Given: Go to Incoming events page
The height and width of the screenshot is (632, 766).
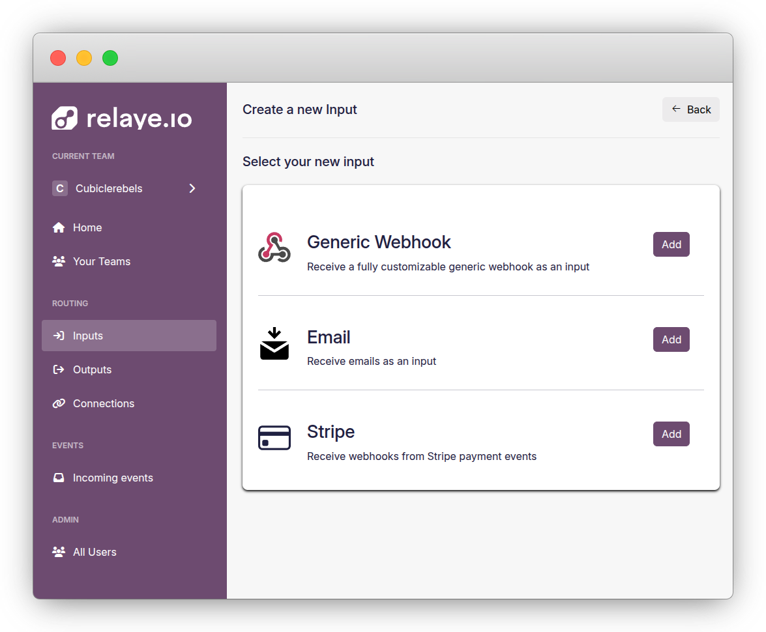Looking at the screenshot, I should (x=113, y=478).
